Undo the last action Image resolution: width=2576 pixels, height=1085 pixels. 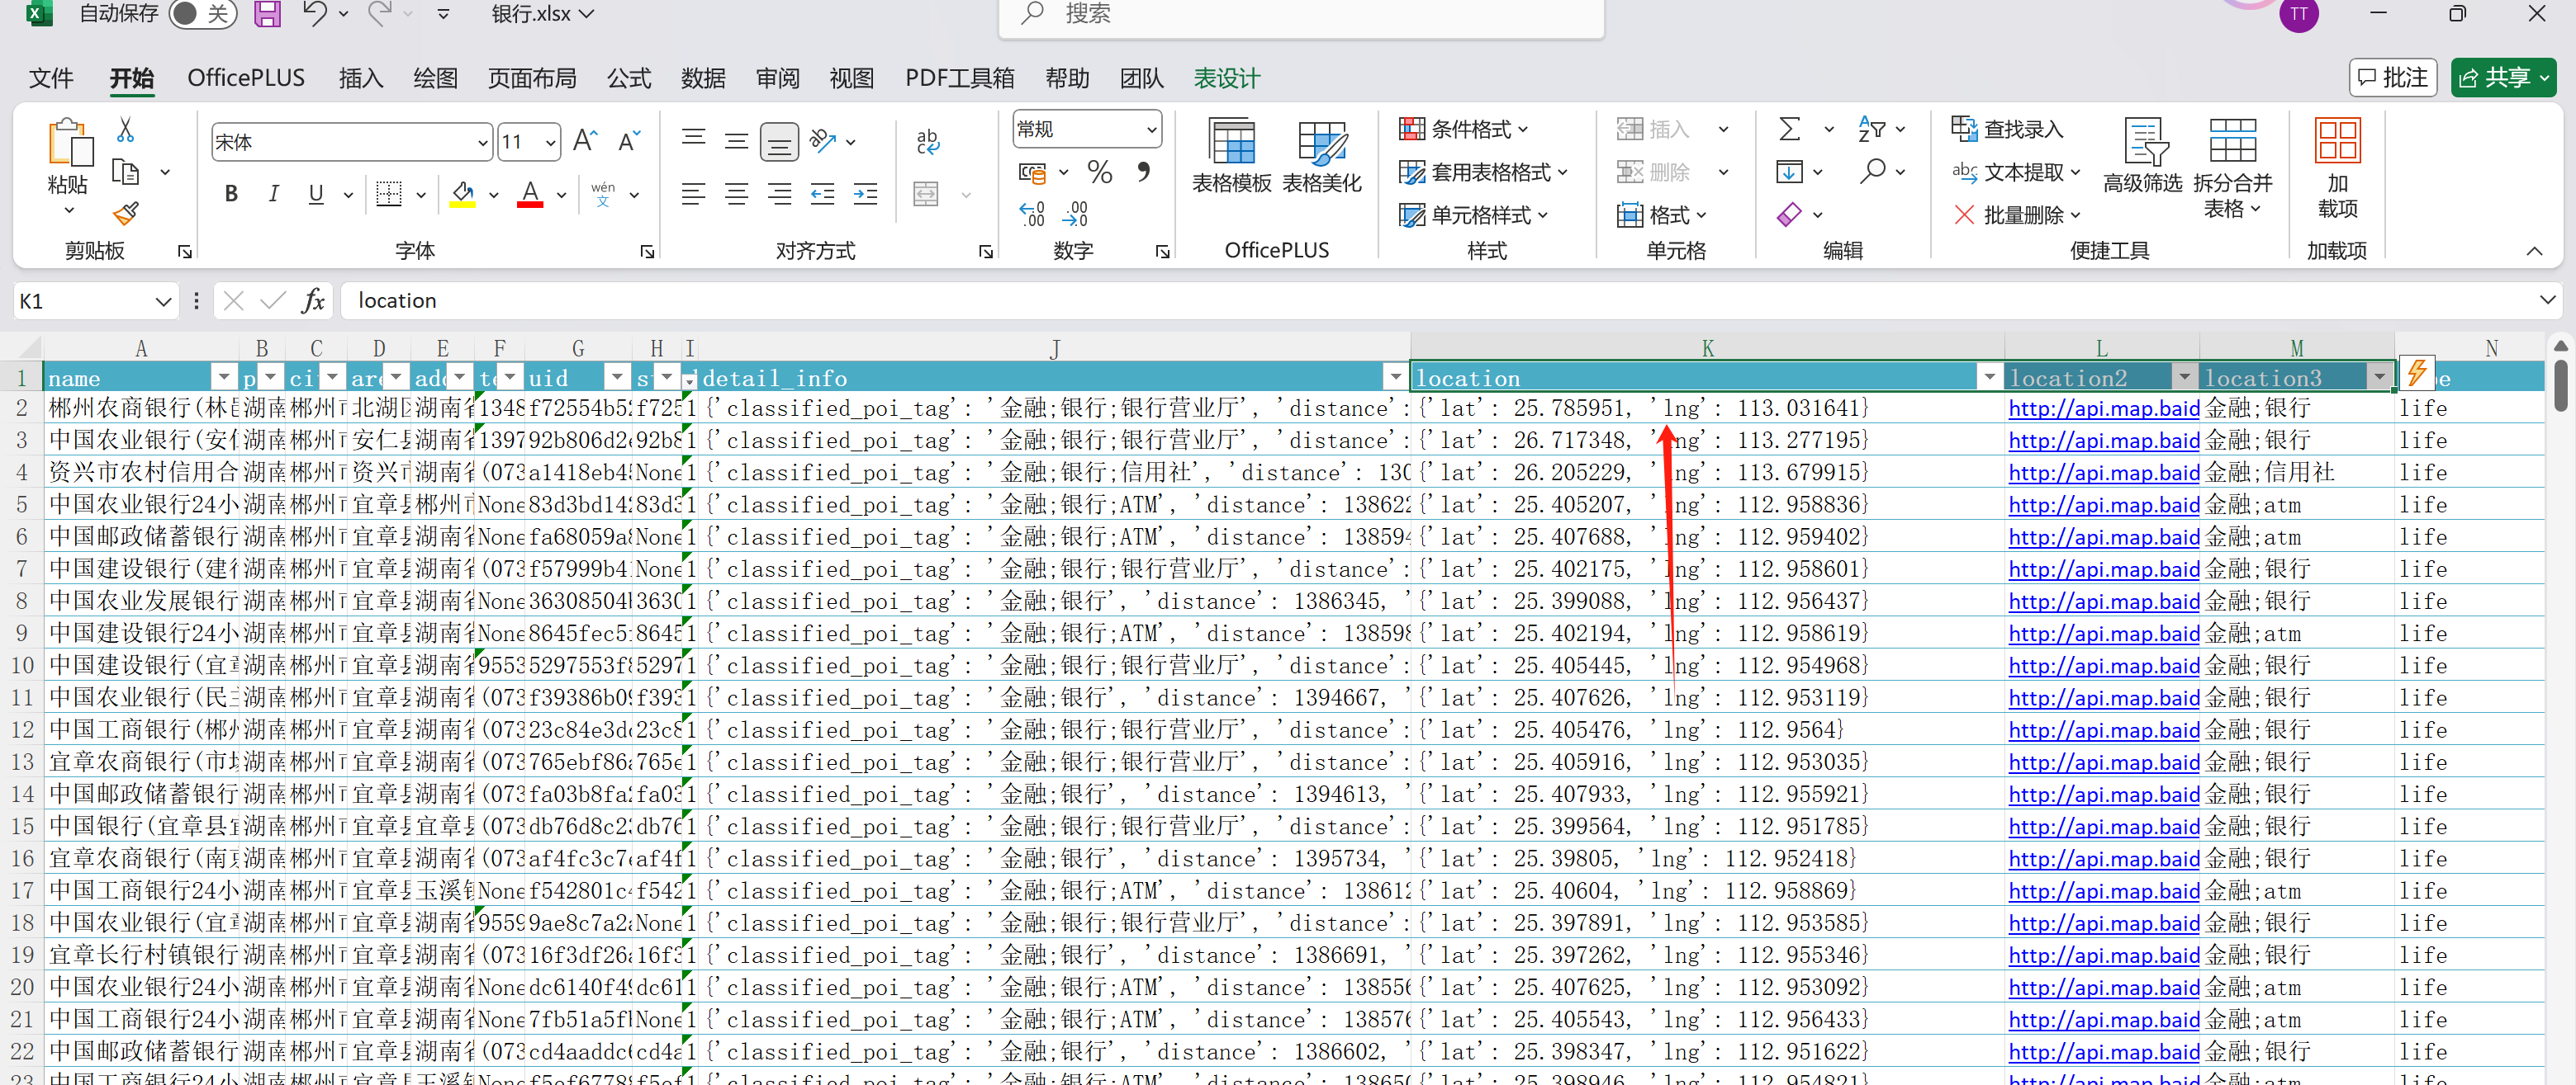pyautogui.click(x=314, y=14)
